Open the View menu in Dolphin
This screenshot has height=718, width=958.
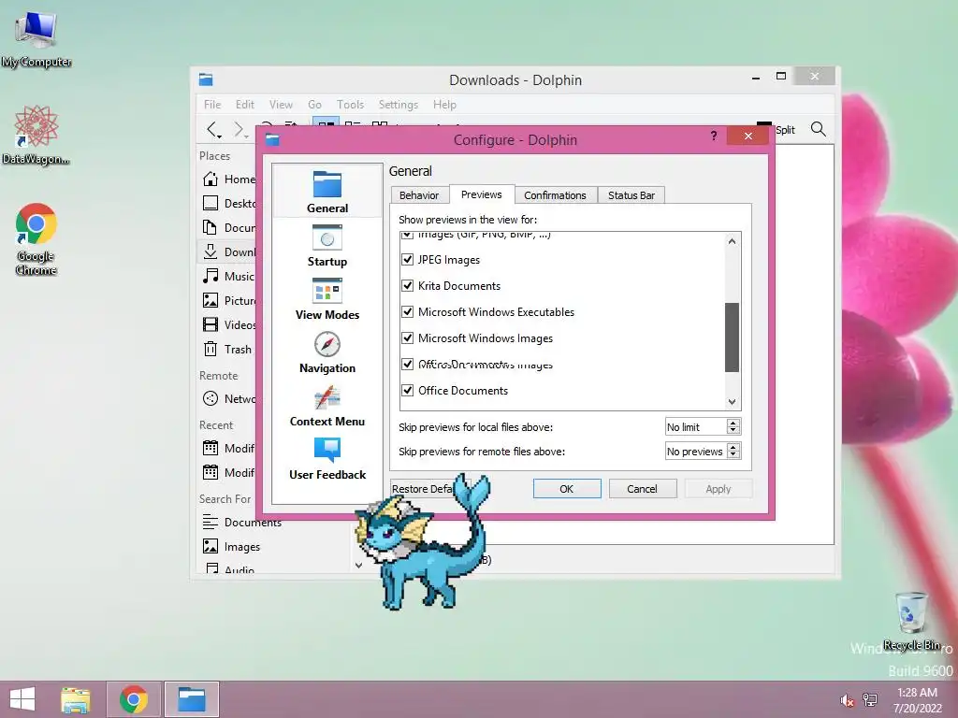tap(281, 105)
